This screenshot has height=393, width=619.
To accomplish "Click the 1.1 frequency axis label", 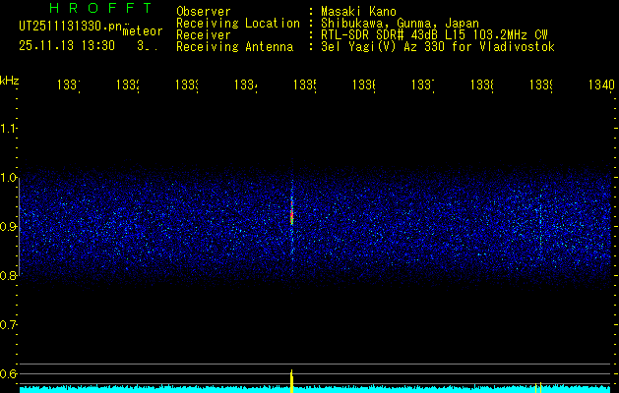I will tap(9, 129).
